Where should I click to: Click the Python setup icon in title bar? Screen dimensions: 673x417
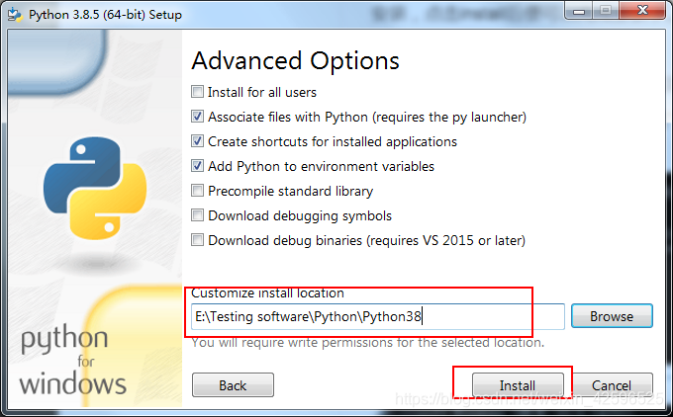tap(15, 14)
